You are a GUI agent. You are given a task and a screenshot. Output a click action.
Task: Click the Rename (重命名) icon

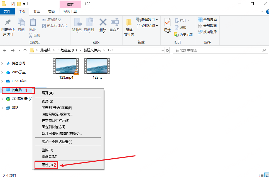115,22
